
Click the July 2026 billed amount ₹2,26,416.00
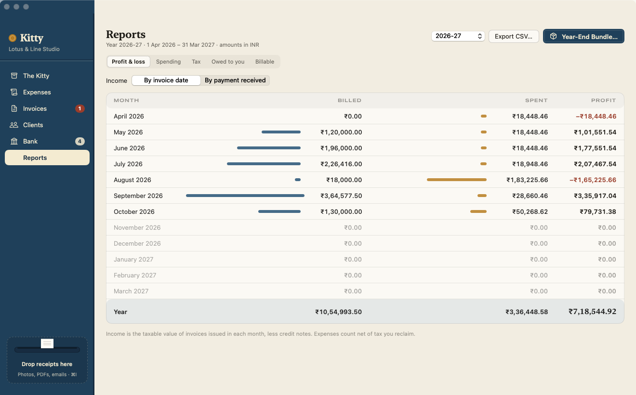(341, 164)
